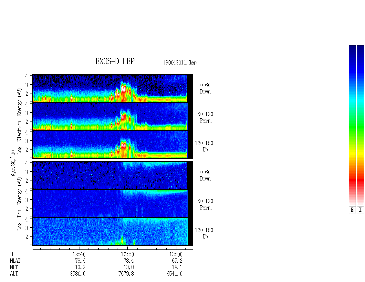Image resolution: width=365 pixels, height=282 pixels.
Task: Click the UT row label
Action: pyautogui.click(x=13, y=254)
